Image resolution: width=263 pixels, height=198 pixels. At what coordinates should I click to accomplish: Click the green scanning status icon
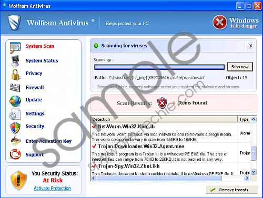[96, 46]
